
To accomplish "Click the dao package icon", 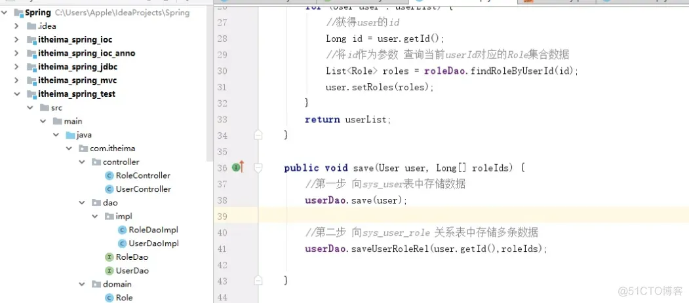I will 96,203.
